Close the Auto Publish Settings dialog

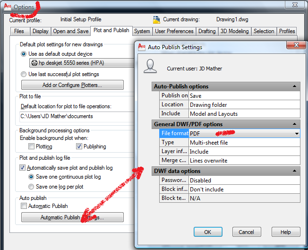pyautogui.click(x=296, y=45)
